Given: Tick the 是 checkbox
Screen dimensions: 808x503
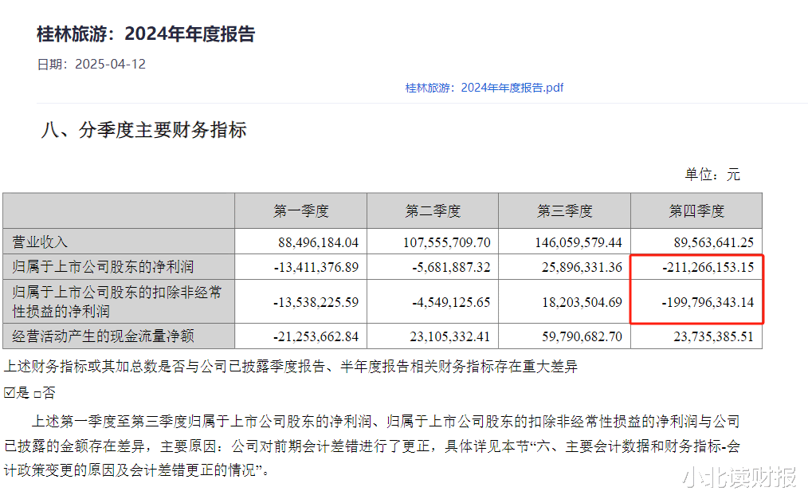Looking at the screenshot, I should [10, 393].
